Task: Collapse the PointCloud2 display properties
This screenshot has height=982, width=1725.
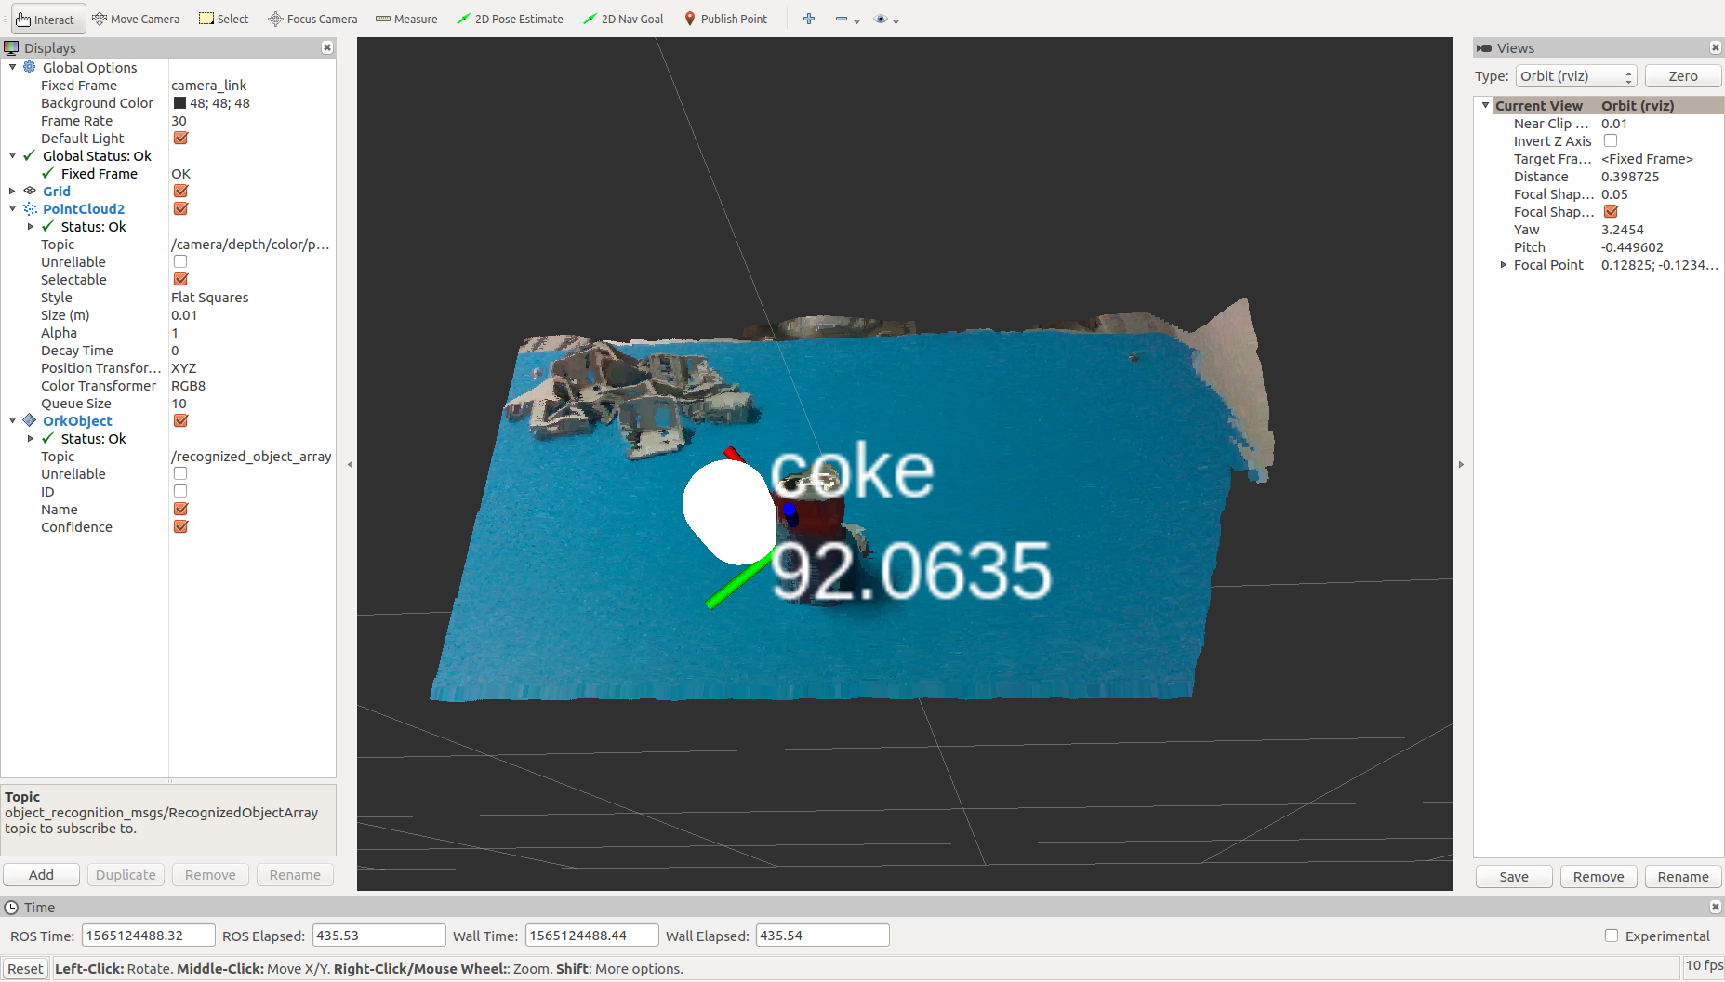Action: (x=13, y=209)
